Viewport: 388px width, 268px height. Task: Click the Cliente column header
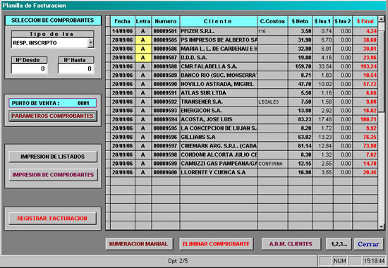point(218,22)
